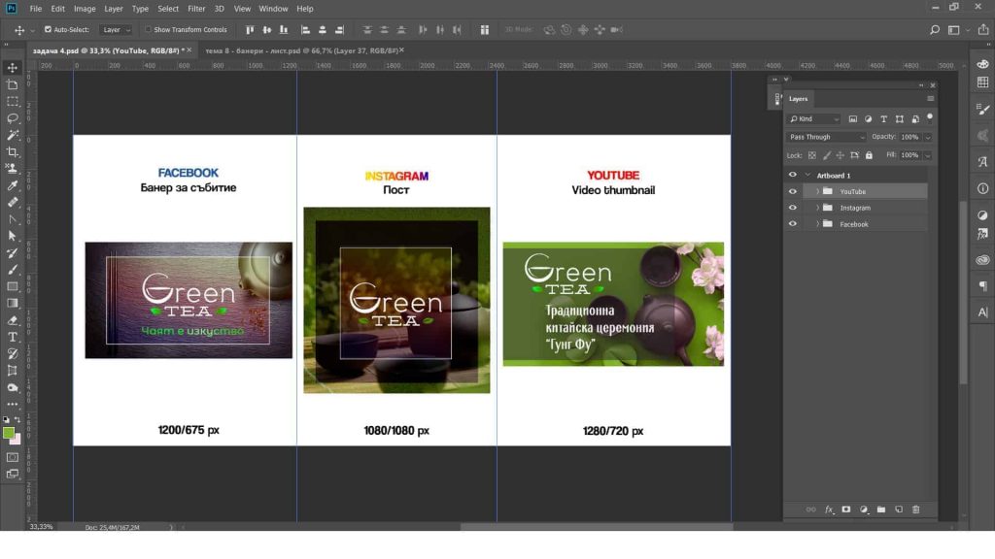Select the Eyedropper tool
This screenshot has height=559, width=995.
tap(13, 185)
